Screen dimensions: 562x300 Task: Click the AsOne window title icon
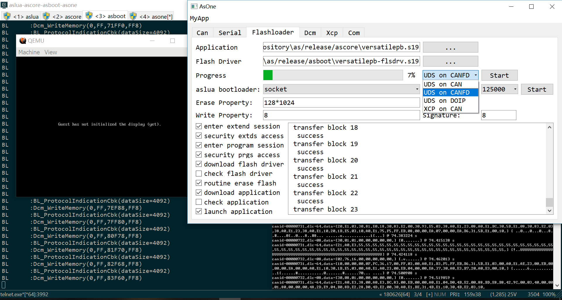point(194,6)
